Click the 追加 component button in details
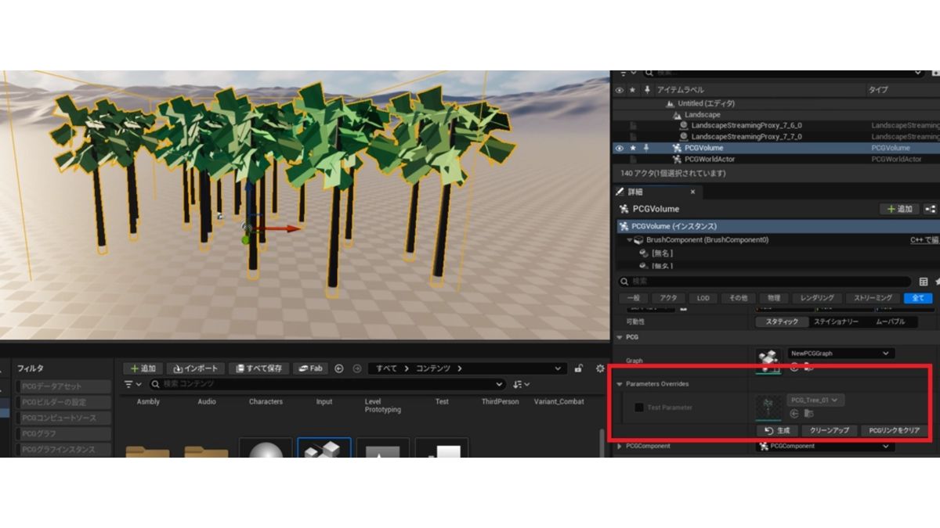The image size is (940, 528). tap(899, 209)
